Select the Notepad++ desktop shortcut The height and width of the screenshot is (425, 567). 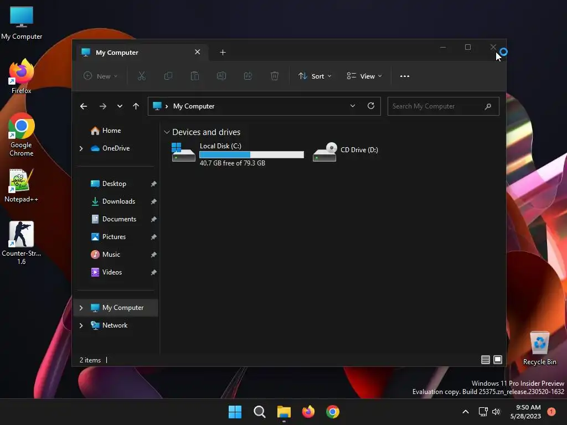21,186
